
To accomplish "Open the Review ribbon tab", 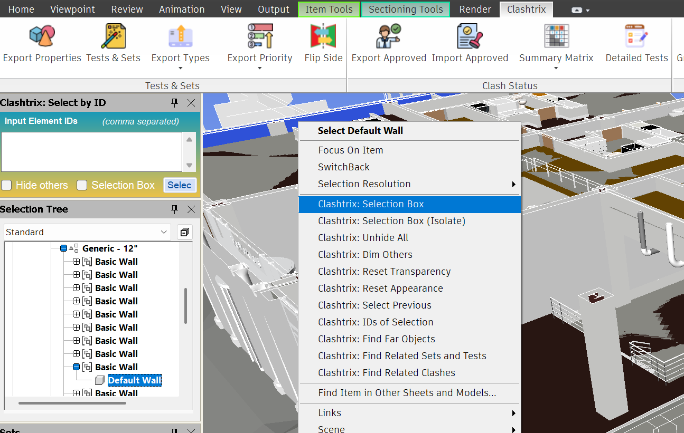I will coord(127,9).
